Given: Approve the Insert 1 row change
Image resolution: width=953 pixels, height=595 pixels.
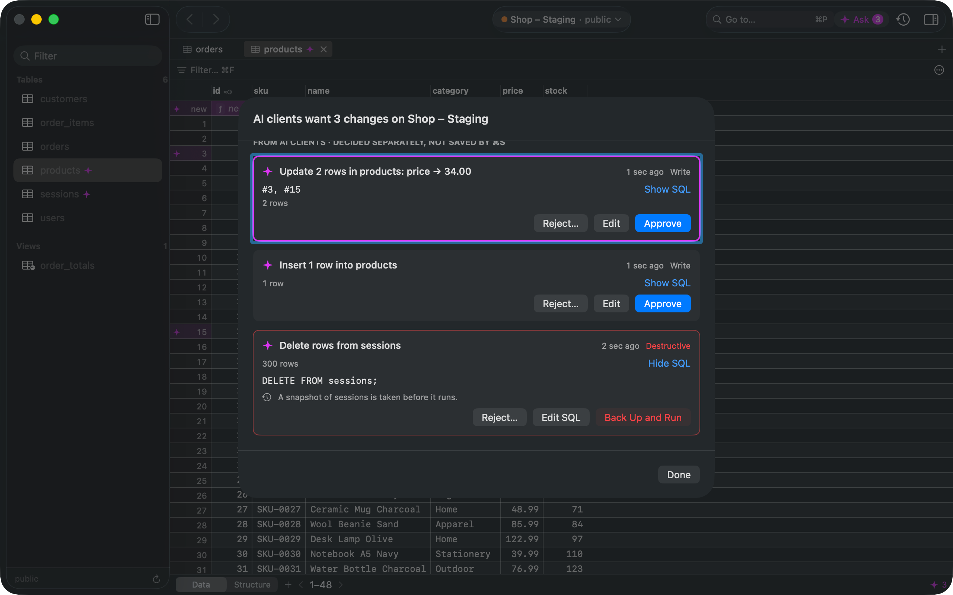Looking at the screenshot, I should pyautogui.click(x=663, y=303).
